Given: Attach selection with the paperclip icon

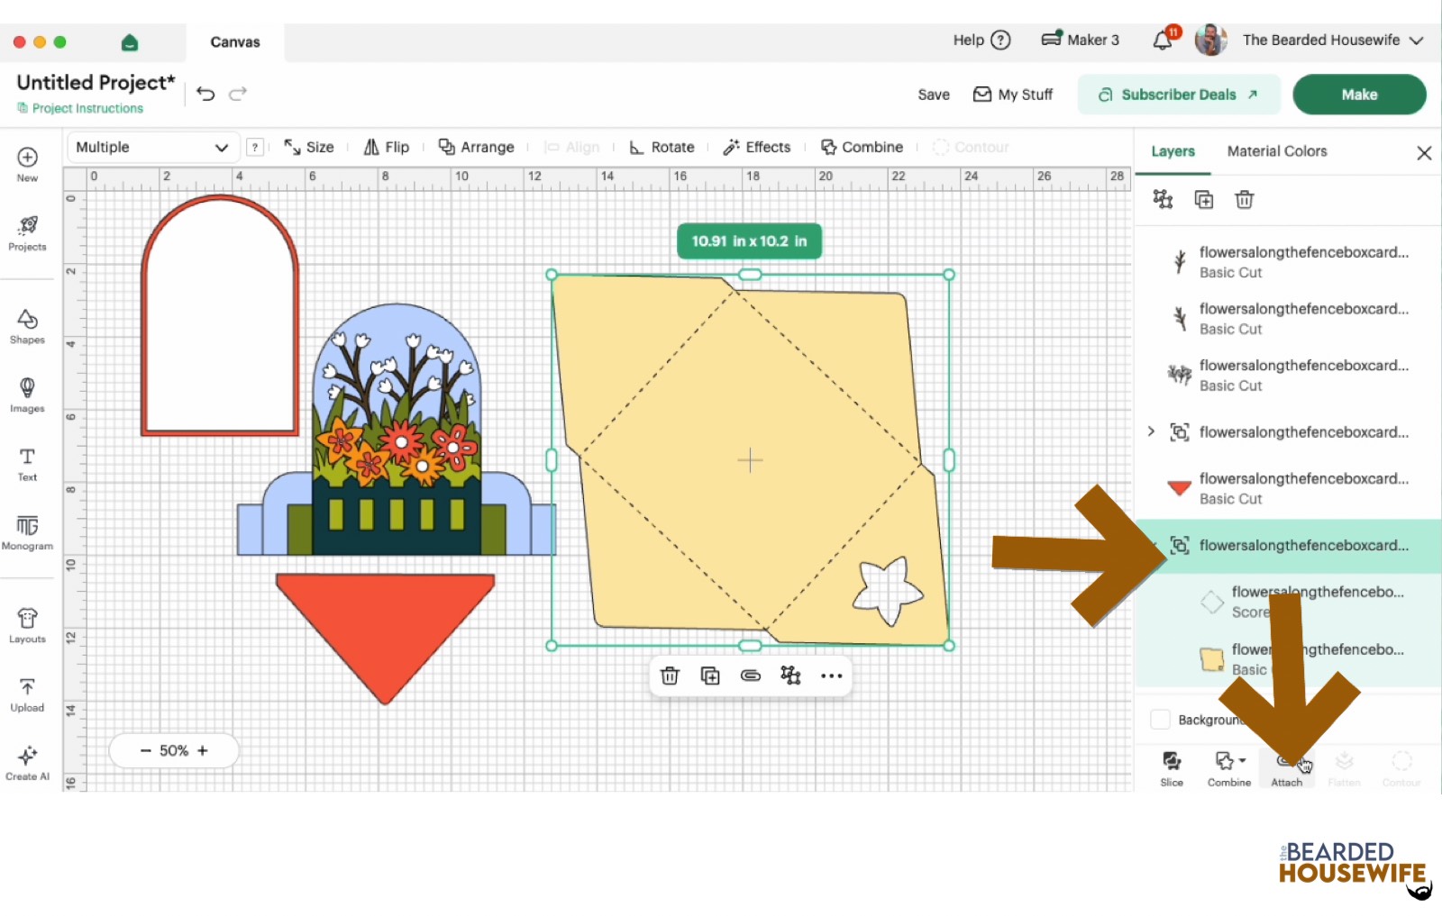Looking at the screenshot, I should (x=750, y=676).
